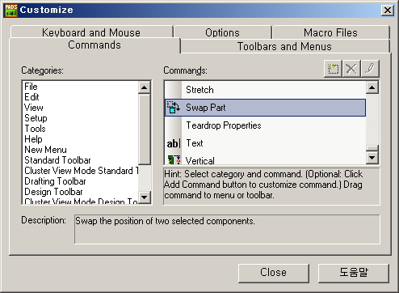Click the Close button
The width and height of the screenshot is (399, 293).
pos(273,273)
